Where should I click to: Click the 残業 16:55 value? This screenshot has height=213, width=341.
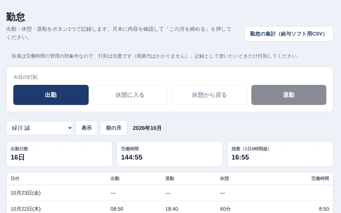pyautogui.click(x=240, y=157)
